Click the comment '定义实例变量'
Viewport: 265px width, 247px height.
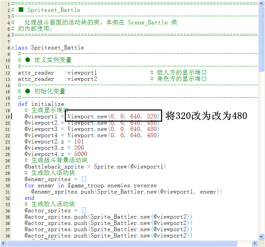(53, 60)
